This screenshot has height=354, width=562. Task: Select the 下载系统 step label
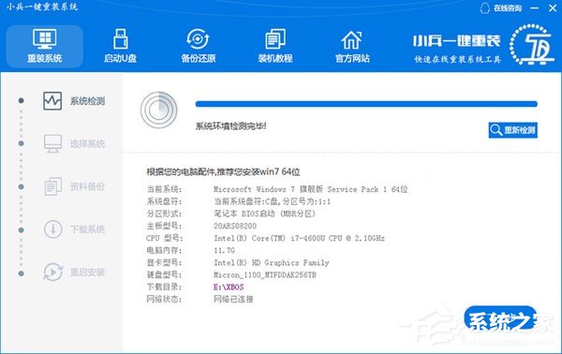click(x=87, y=229)
